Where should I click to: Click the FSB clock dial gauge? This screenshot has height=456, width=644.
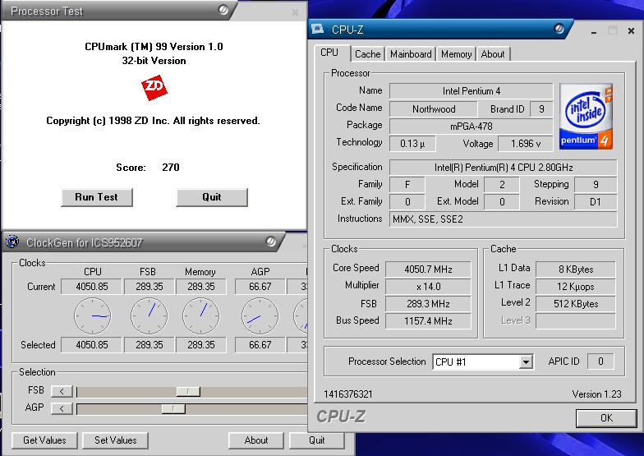click(149, 316)
